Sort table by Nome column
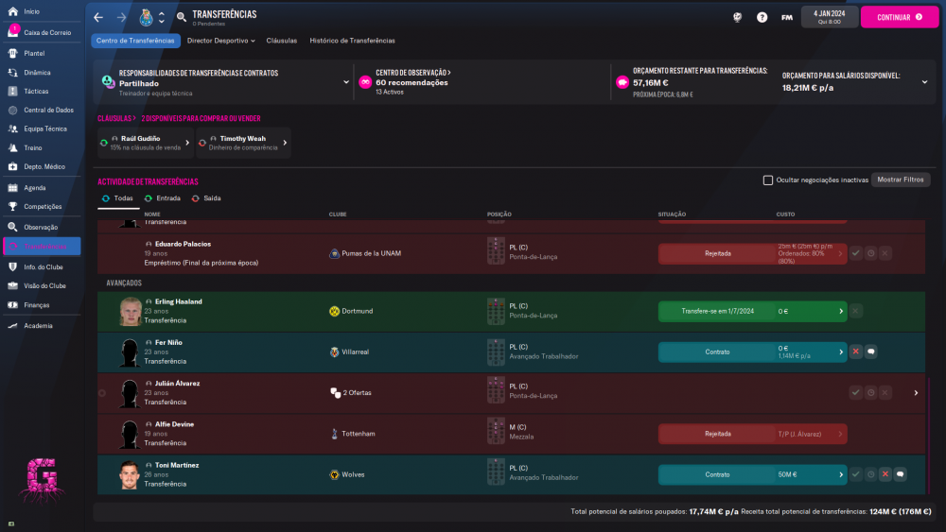The width and height of the screenshot is (946, 532). point(152,215)
